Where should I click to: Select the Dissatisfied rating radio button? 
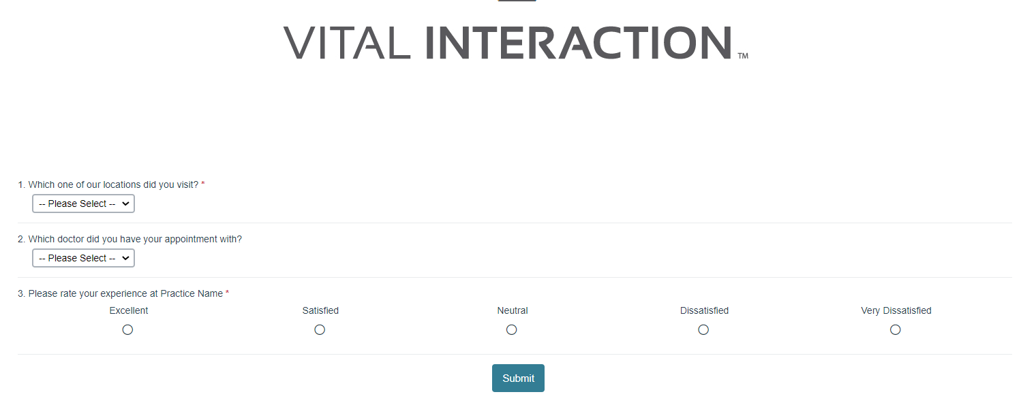coord(703,329)
